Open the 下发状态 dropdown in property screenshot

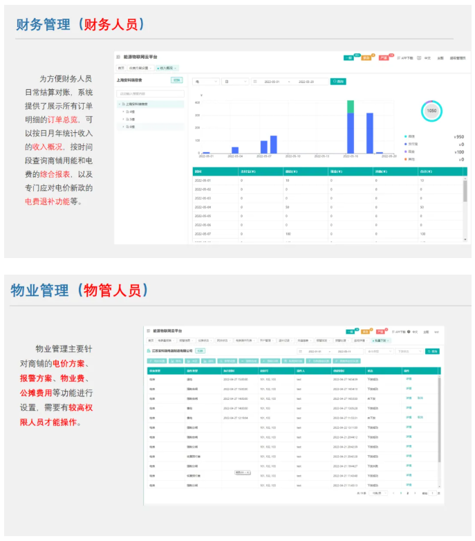pyautogui.click(x=409, y=351)
